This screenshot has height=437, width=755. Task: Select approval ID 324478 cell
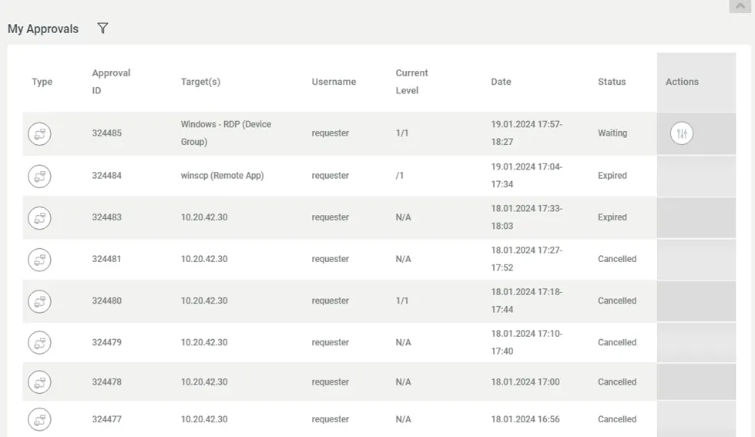tap(107, 382)
